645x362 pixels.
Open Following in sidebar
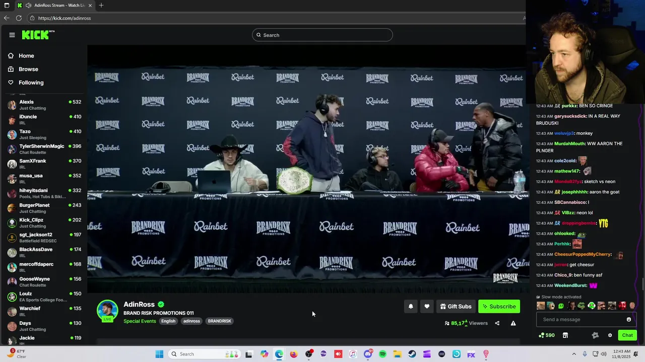(31, 82)
